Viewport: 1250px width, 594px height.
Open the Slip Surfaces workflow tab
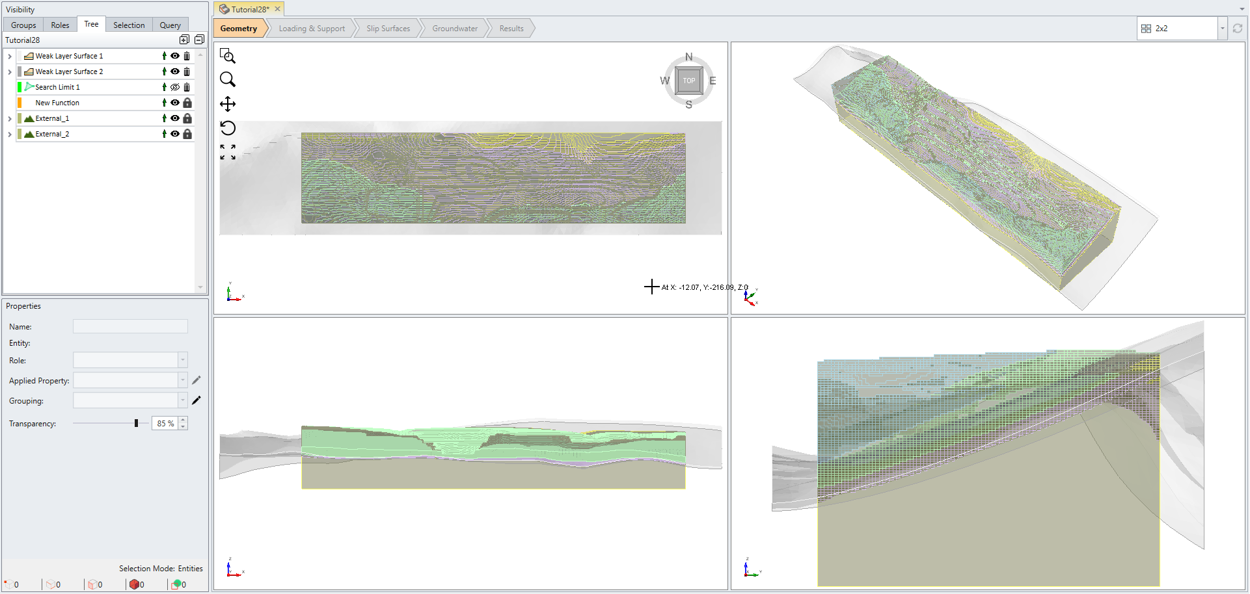(x=388, y=29)
